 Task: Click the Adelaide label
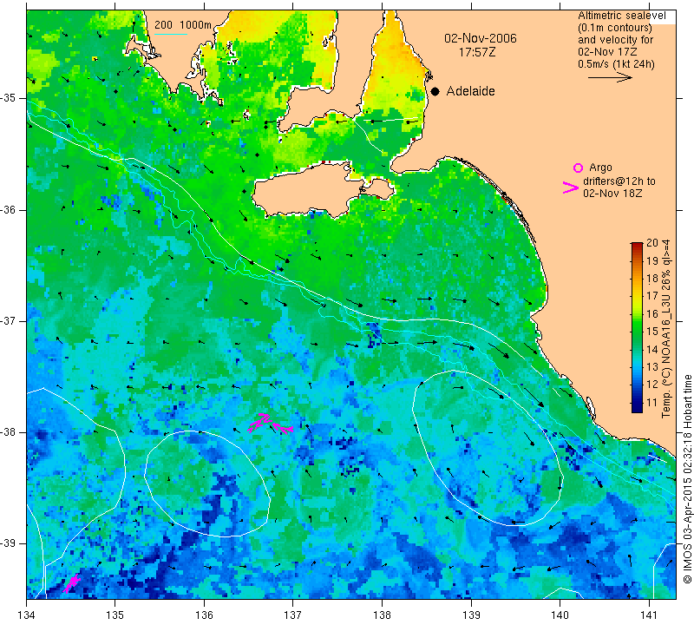pos(470,91)
